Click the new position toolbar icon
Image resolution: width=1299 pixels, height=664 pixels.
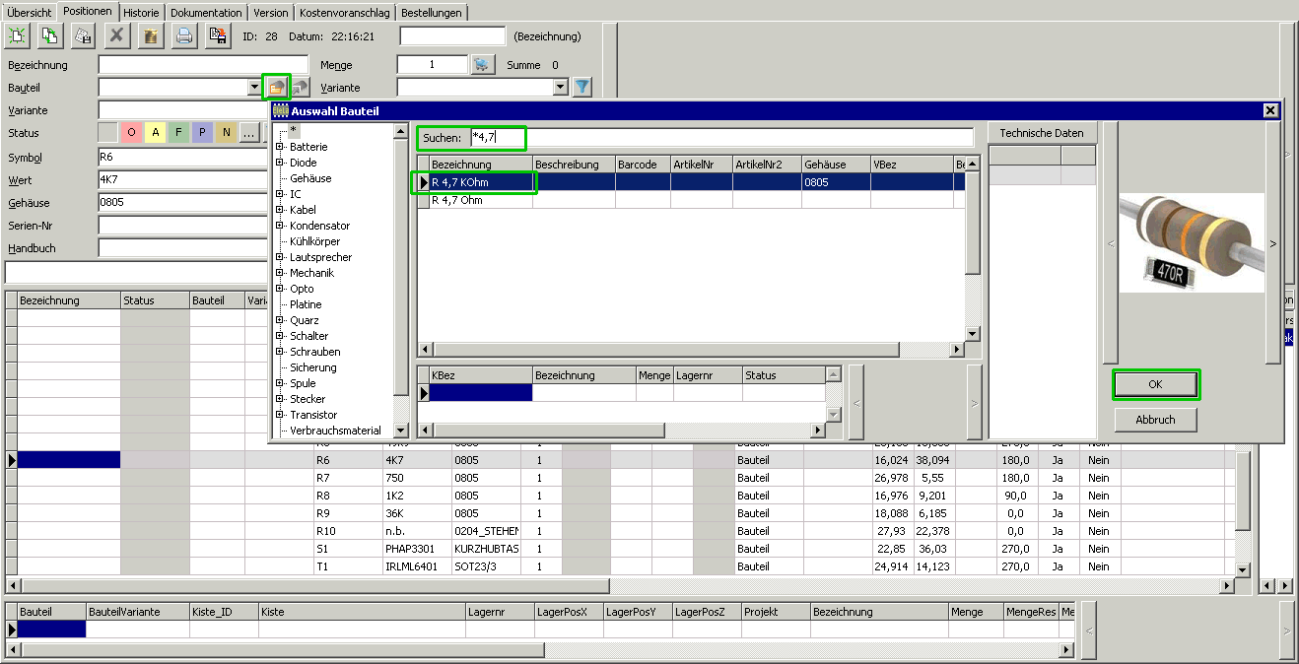(x=18, y=36)
